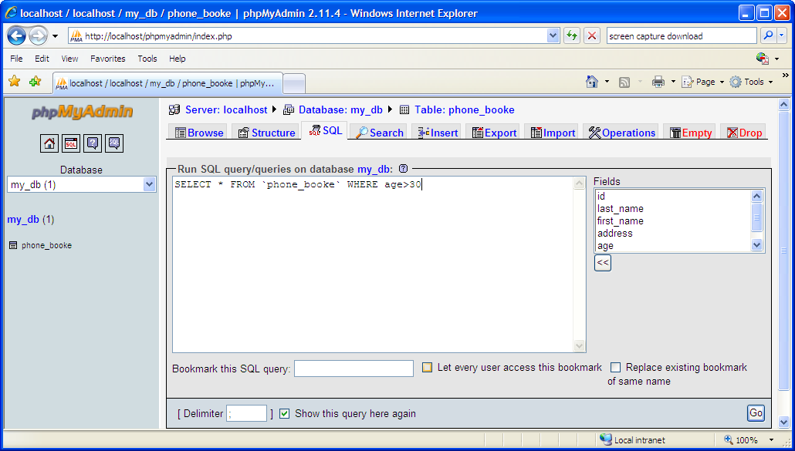795x451 pixels.
Task: Click the Local intranet zone icon
Action: (605, 439)
